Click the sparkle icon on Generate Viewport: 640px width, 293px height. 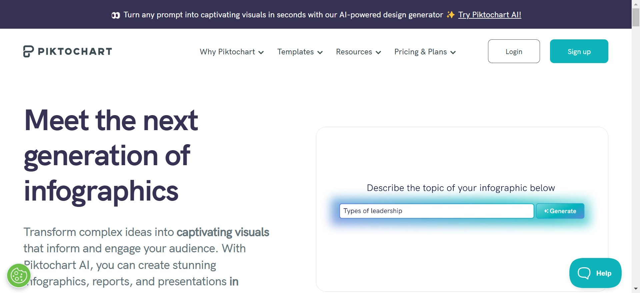tap(546, 211)
